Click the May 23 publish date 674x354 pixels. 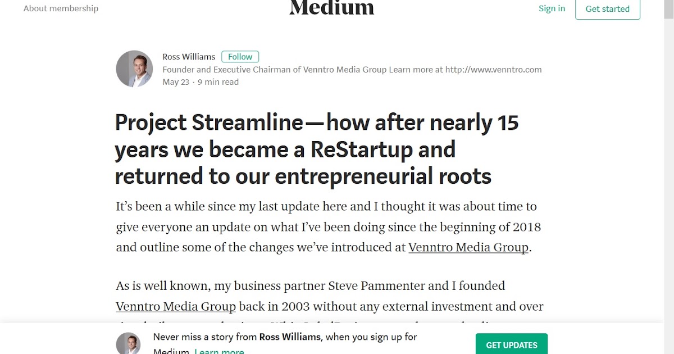[176, 82]
